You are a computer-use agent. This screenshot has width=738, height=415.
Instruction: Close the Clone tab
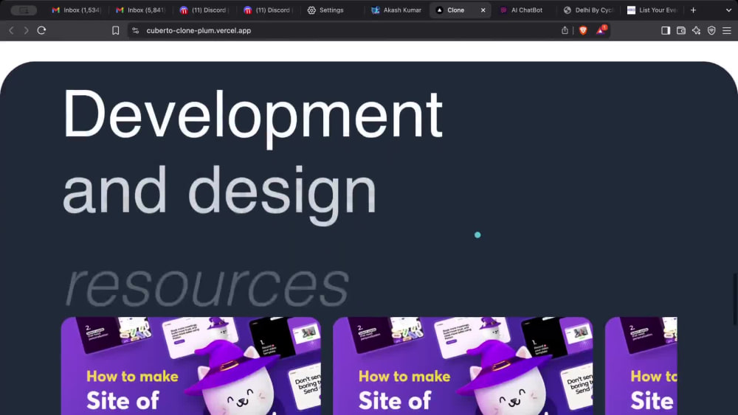click(x=483, y=10)
